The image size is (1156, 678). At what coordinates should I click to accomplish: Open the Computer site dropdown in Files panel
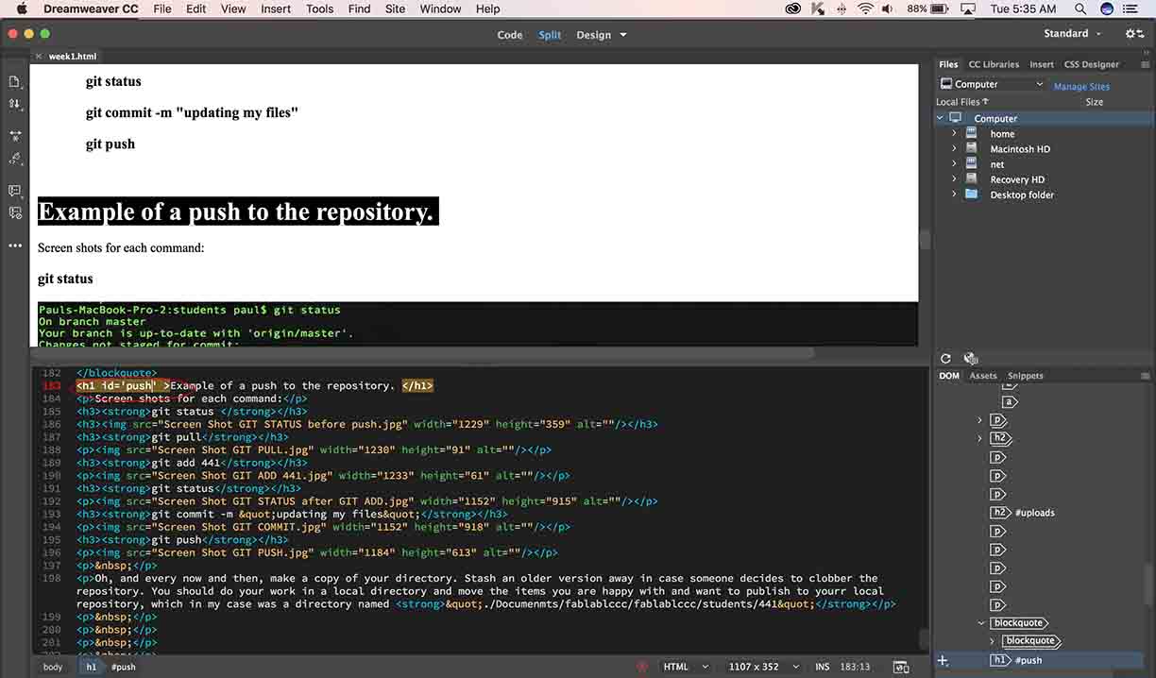pos(992,84)
